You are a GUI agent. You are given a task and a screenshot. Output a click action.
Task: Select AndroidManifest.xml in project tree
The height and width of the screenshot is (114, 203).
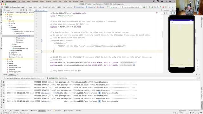[x=20, y=48]
